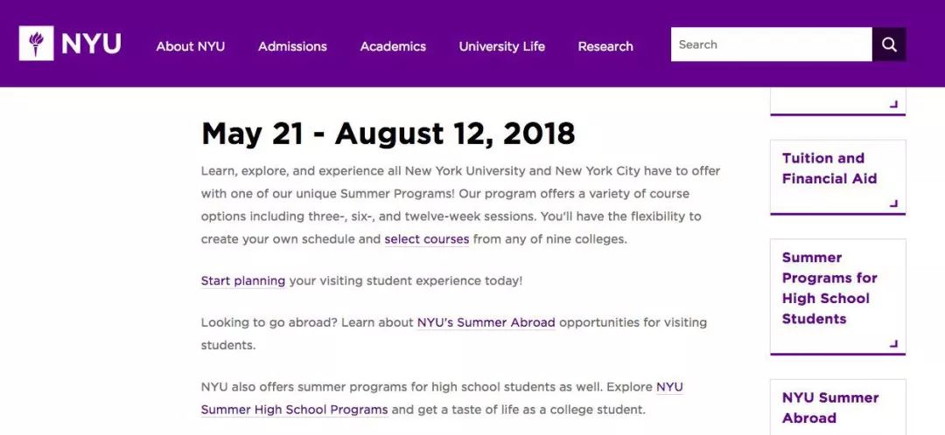Open the Academics menu
The image size is (945, 435).
(x=393, y=46)
